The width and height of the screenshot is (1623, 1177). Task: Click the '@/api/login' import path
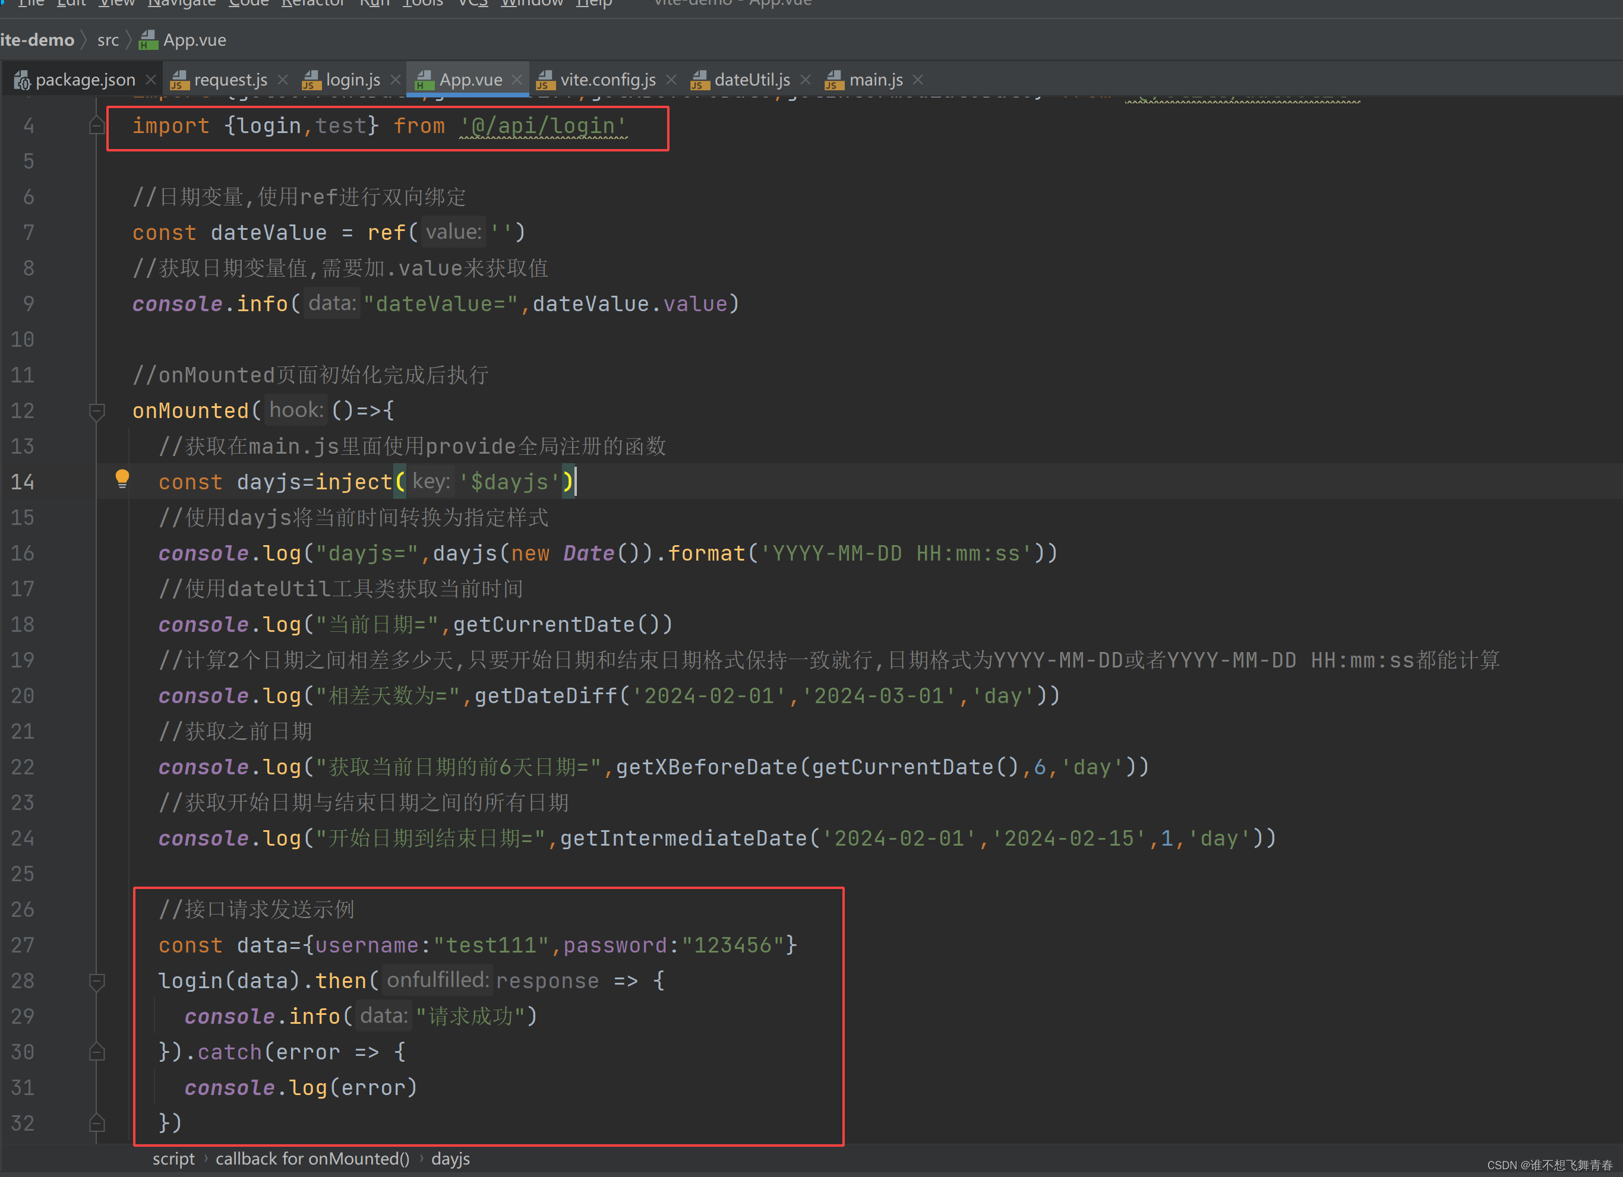click(543, 126)
